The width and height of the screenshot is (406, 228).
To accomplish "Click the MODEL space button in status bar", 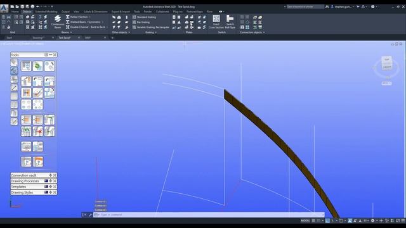I will point(305,220).
